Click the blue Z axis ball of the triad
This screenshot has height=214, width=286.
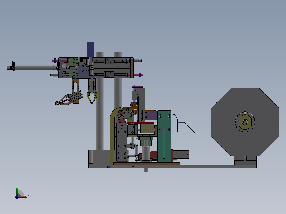click(x=17, y=197)
